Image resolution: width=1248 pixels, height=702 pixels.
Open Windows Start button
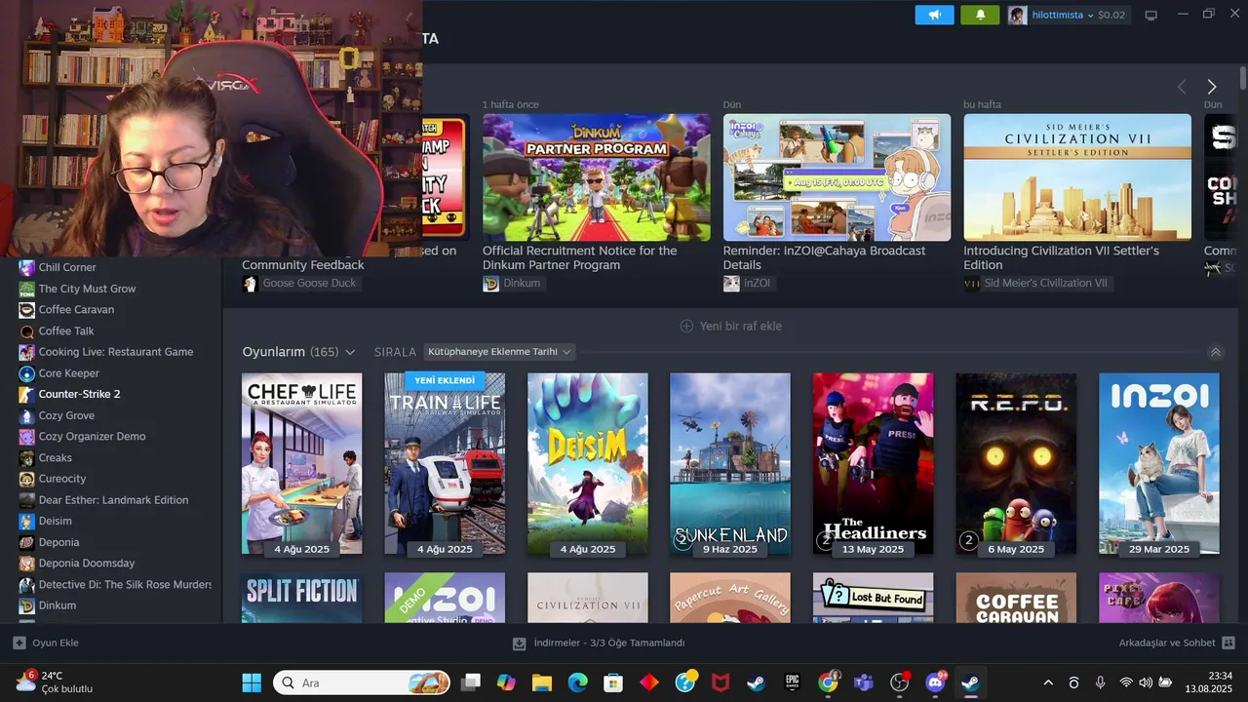coord(252,682)
